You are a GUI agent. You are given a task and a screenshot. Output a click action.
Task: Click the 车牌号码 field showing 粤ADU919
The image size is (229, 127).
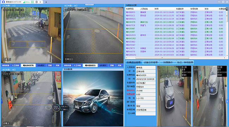146,75
